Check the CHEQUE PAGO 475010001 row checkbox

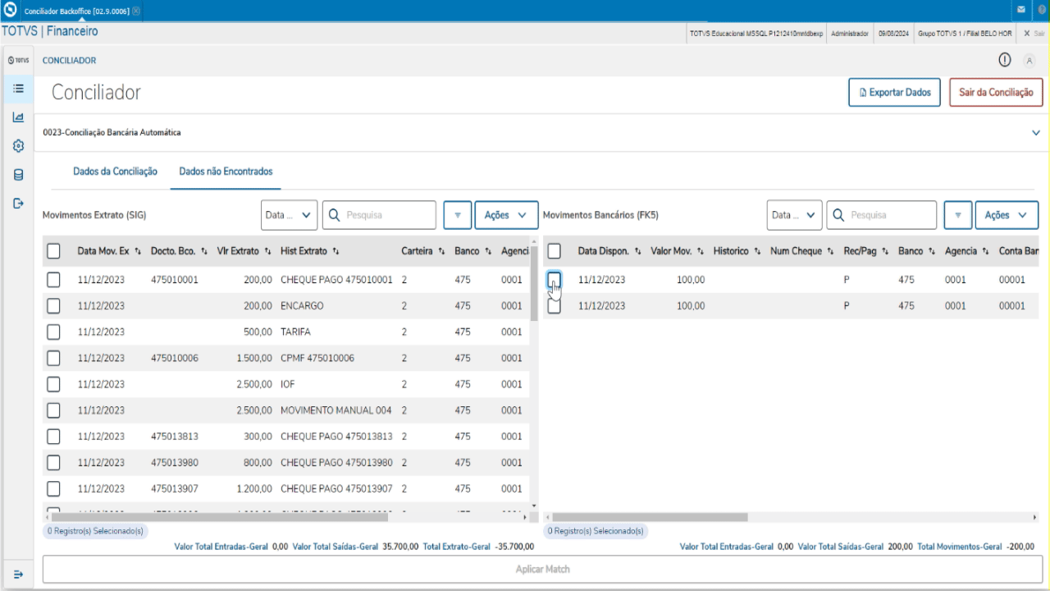click(x=53, y=279)
